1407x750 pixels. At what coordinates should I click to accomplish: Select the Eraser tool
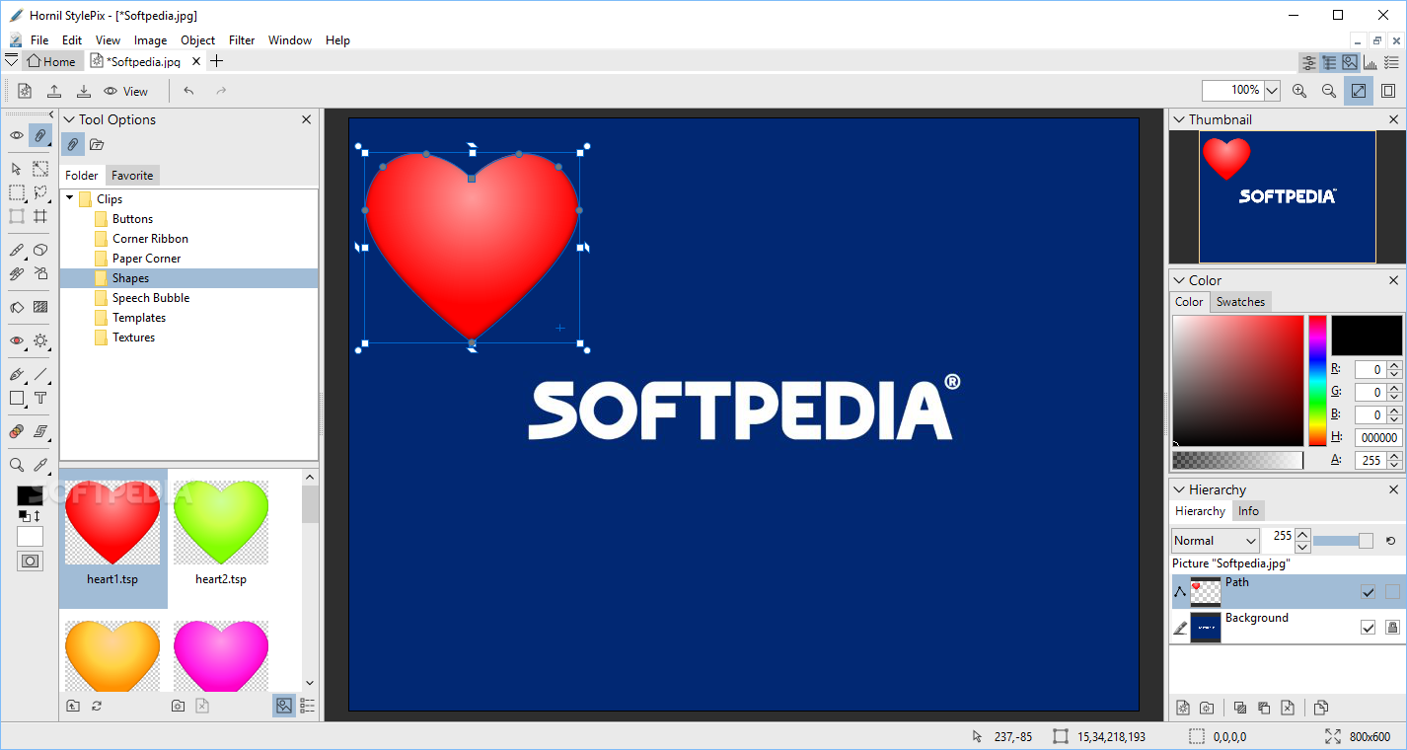40,251
